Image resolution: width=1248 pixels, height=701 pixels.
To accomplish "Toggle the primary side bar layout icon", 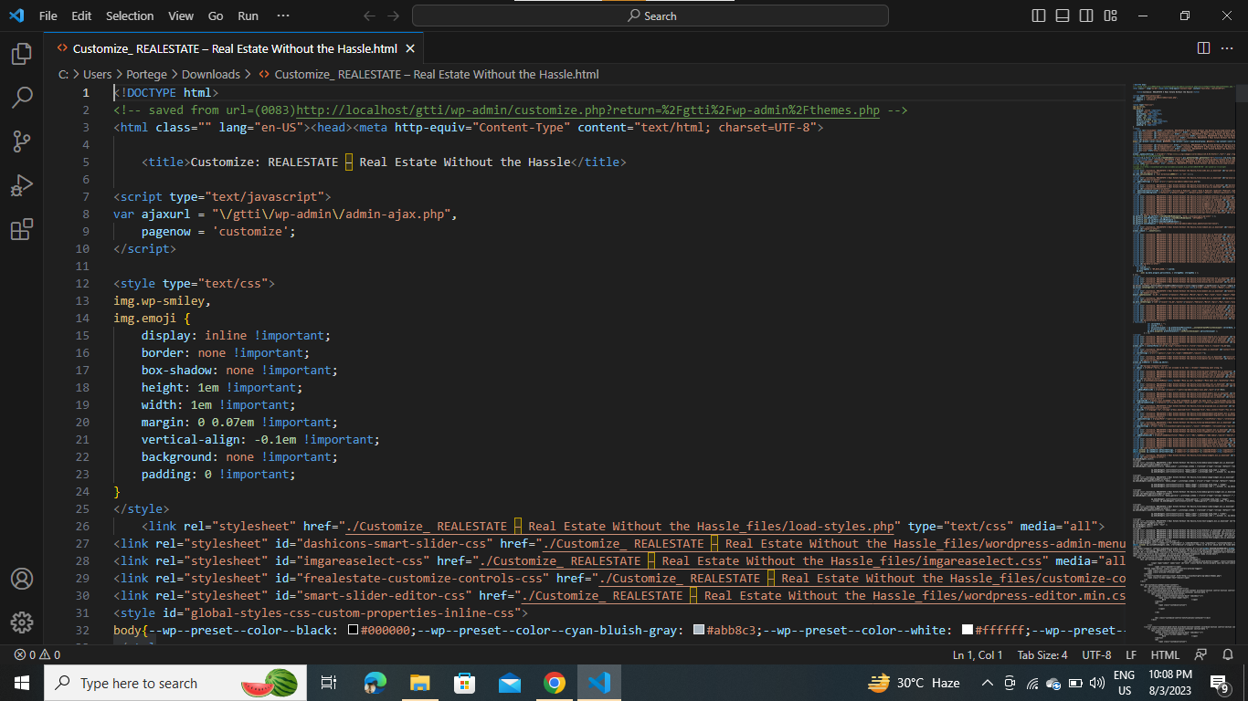I will [x=1039, y=16].
